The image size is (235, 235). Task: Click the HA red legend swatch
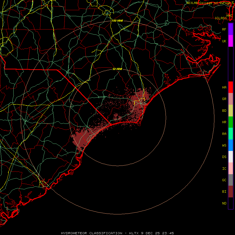pos(231,87)
